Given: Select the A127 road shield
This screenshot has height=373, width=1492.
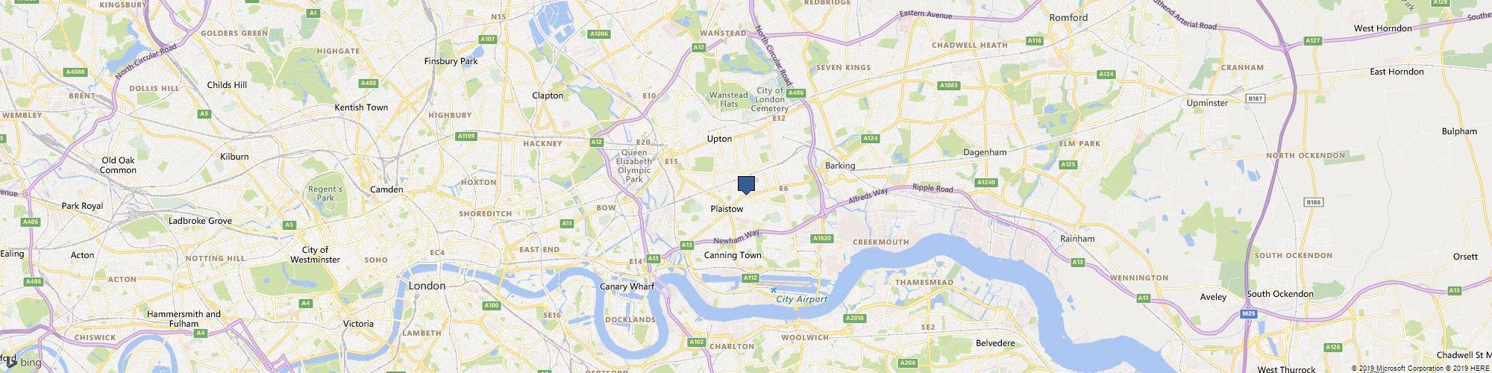Looking at the screenshot, I should click(1311, 41).
